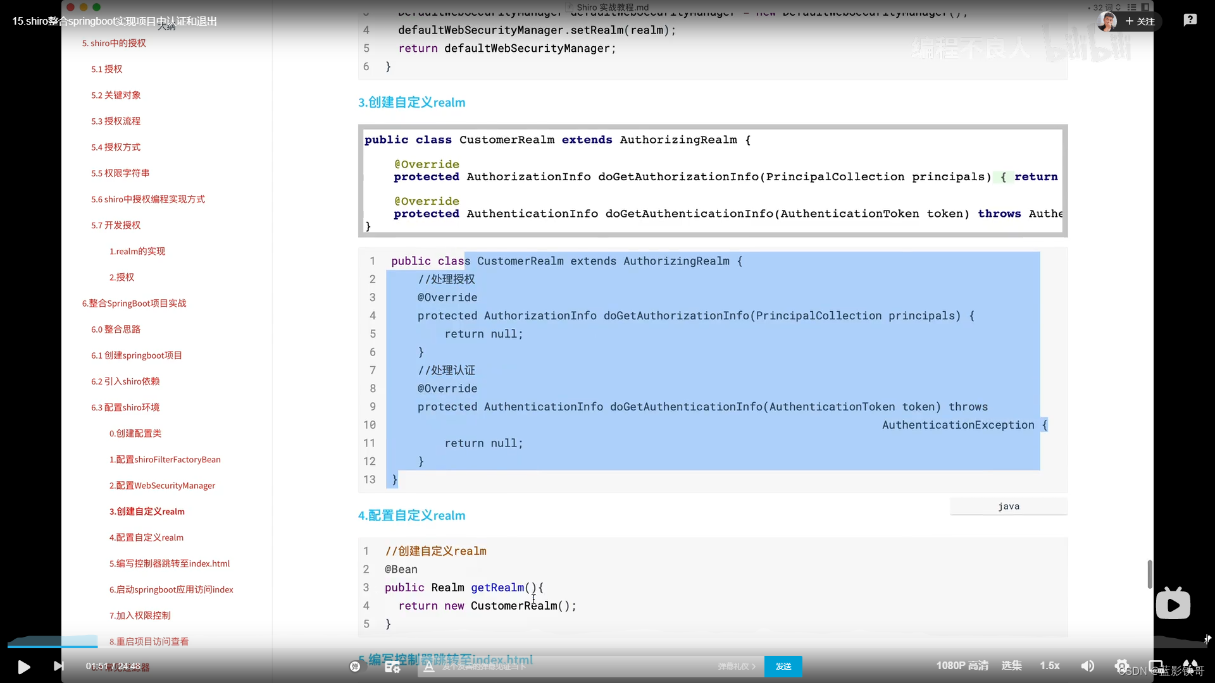Go to outline item 6.0 整合思路
The image size is (1215, 683).
tap(116, 329)
